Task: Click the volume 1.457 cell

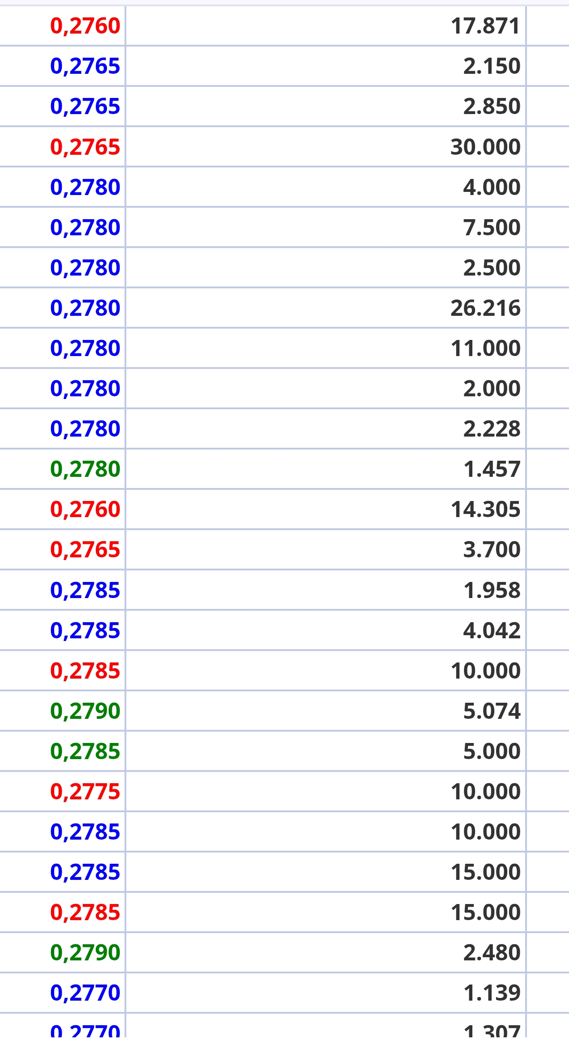Action: point(492,469)
